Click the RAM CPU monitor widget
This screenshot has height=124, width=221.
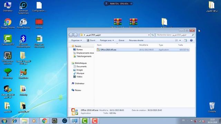point(118,3)
